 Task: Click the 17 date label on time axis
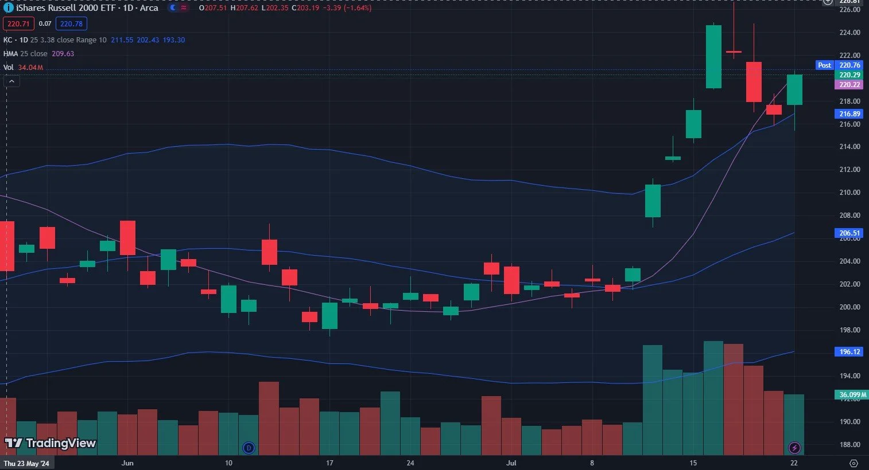(x=329, y=463)
